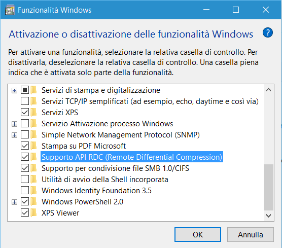Click the OK button
The image size is (282, 248).
tap(198, 234)
